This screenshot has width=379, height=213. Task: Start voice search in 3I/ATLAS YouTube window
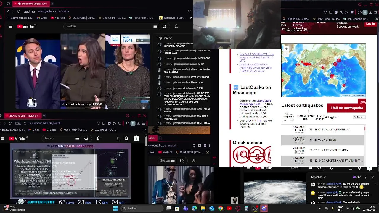[98, 138]
